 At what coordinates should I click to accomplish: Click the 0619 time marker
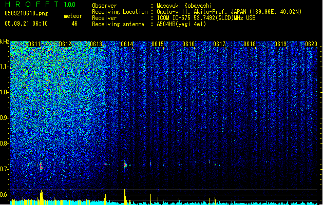tap(280, 44)
